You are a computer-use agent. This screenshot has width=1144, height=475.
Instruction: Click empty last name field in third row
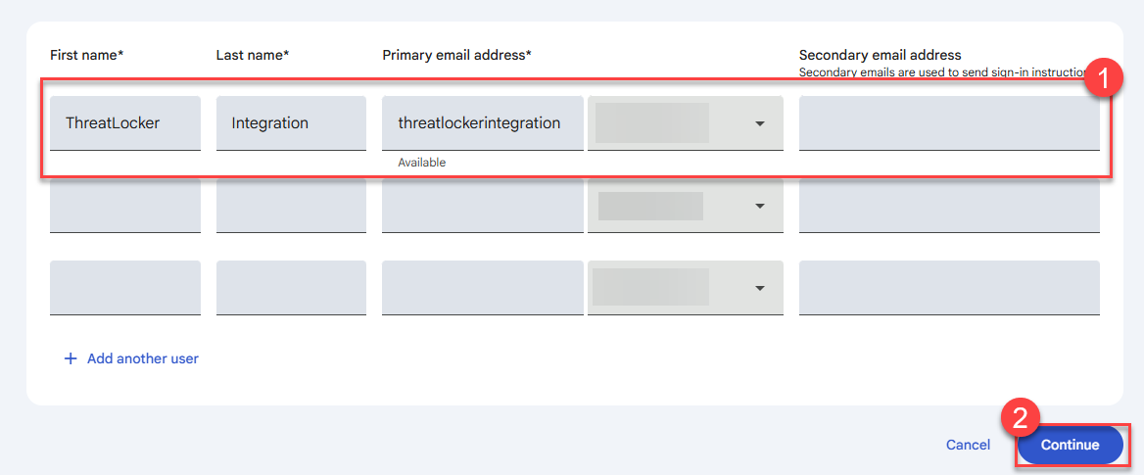point(291,288)
